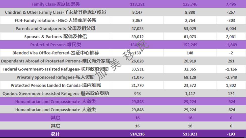Select the difference value -2
Image resolution: width=246 pixels, height=138 pixels.
click(231, 53)
